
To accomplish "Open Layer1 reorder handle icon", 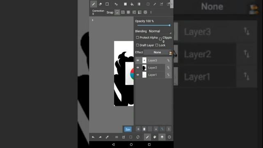I will pos(168,75).
